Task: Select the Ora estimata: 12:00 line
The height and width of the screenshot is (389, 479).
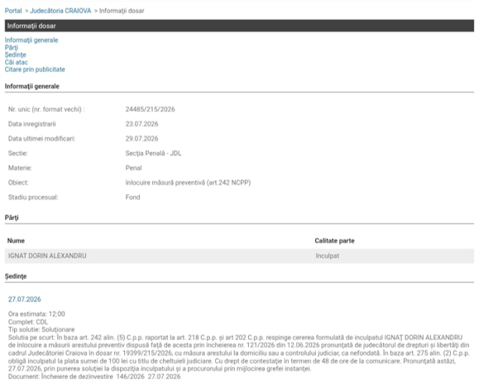Action: 36,314
